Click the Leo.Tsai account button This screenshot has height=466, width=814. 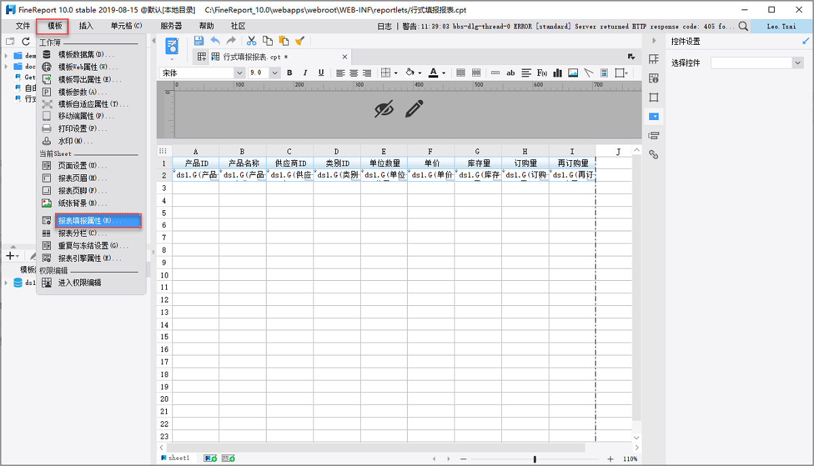click(x=781, y=26)
